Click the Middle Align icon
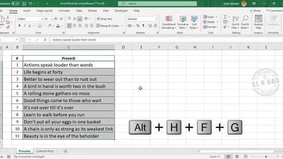This screenshot has height=159, width=283. point(74,19)
